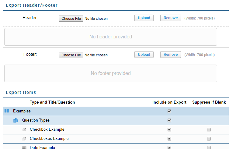Click the Question Types pages icon
This screenshot has width=229, height=149.
pyautogui.click(x=16, y=120)
